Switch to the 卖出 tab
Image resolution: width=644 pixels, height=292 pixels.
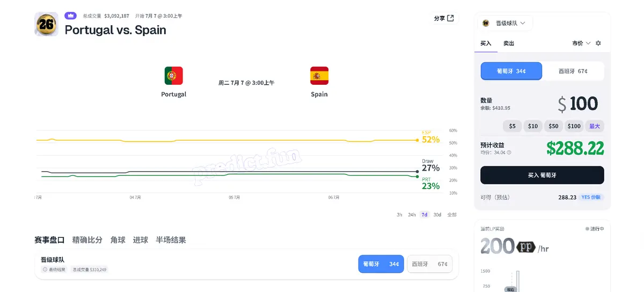[509, 43]
